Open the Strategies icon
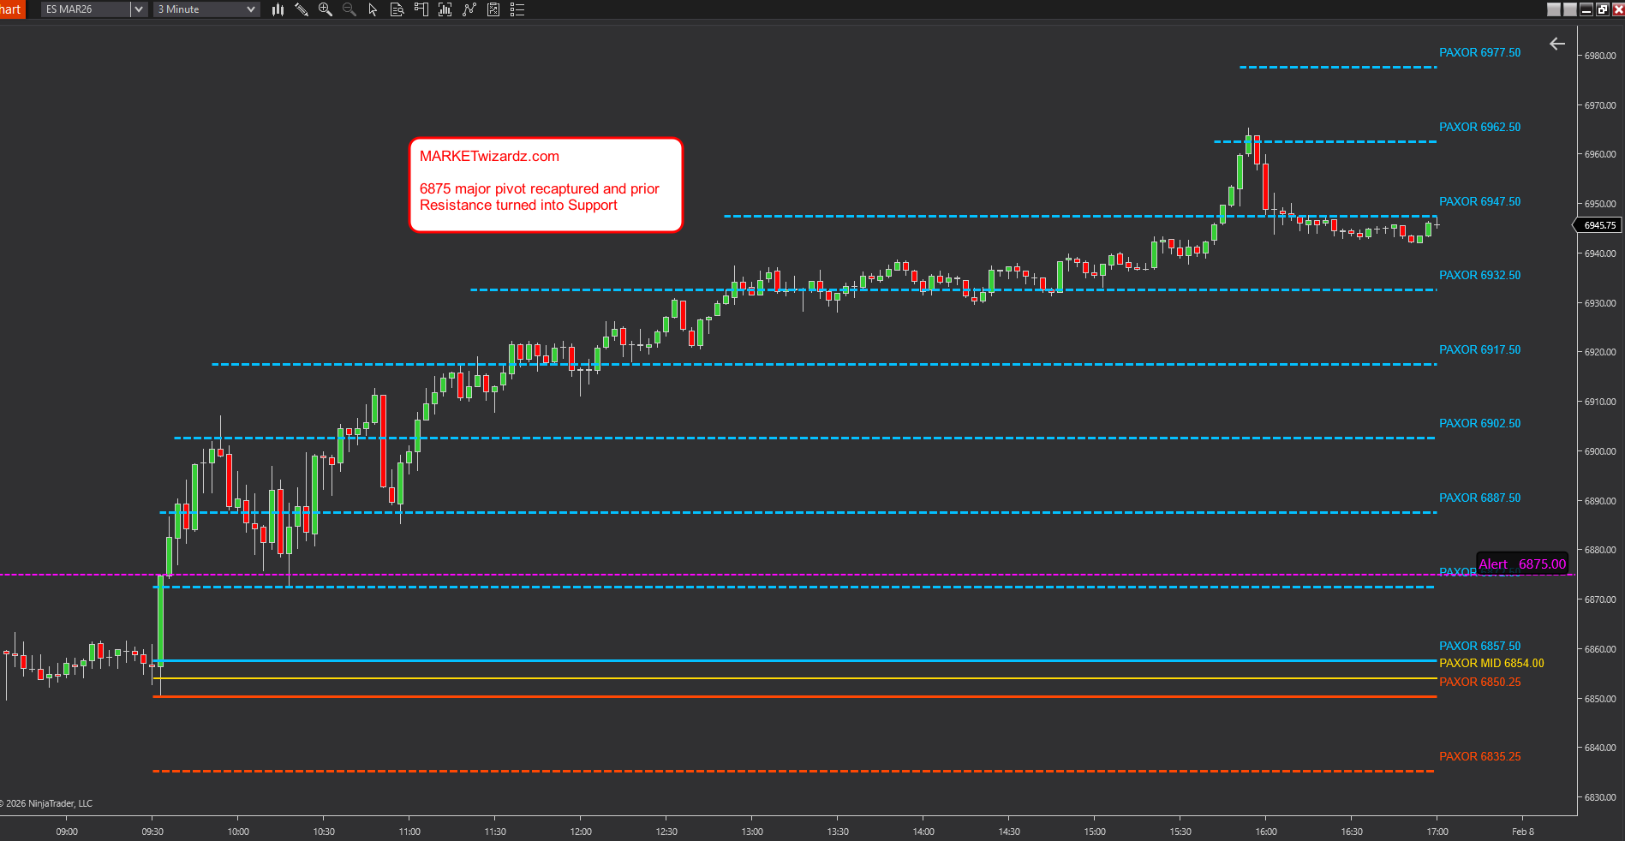Viewport: 1625px width, 841px height. pyautogui.click(x=493, y=9)
